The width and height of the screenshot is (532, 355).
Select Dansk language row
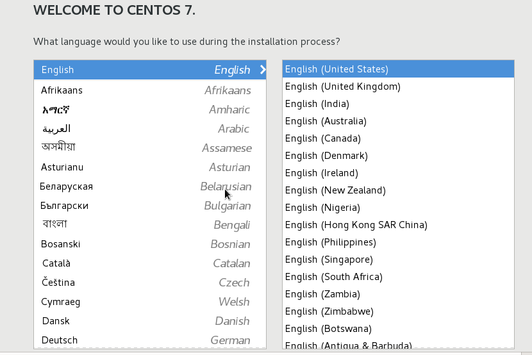[150, 321]
